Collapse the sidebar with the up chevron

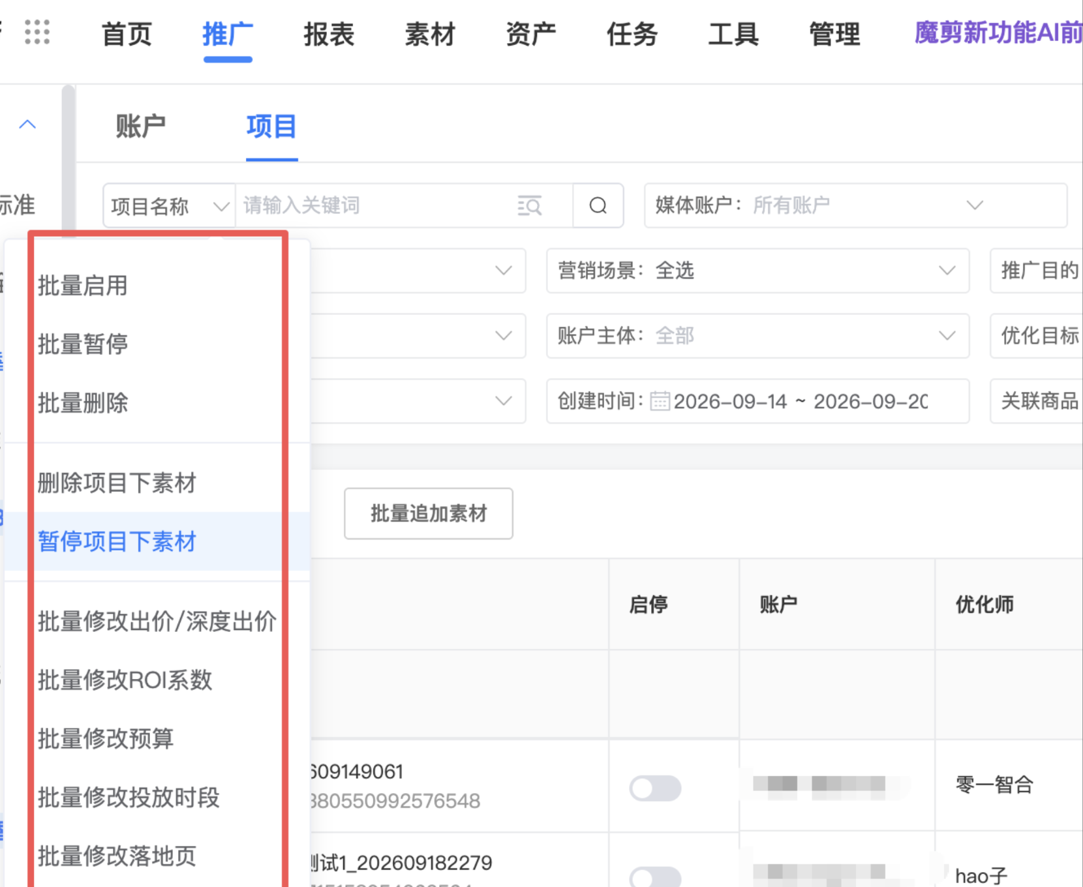(x=27, y=124)
